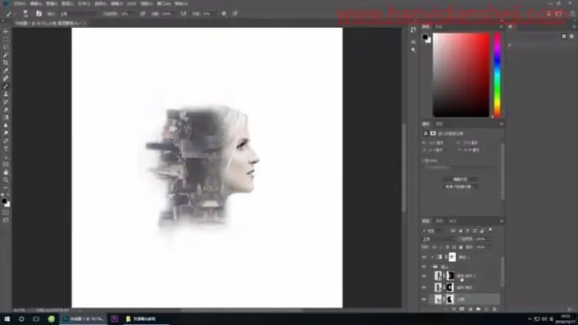
Task: Create new adjustment layer from Layers footer
Action: click(471, 309)
